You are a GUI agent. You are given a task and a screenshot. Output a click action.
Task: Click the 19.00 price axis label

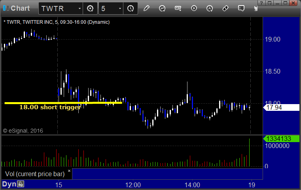[x=273, y=39]
